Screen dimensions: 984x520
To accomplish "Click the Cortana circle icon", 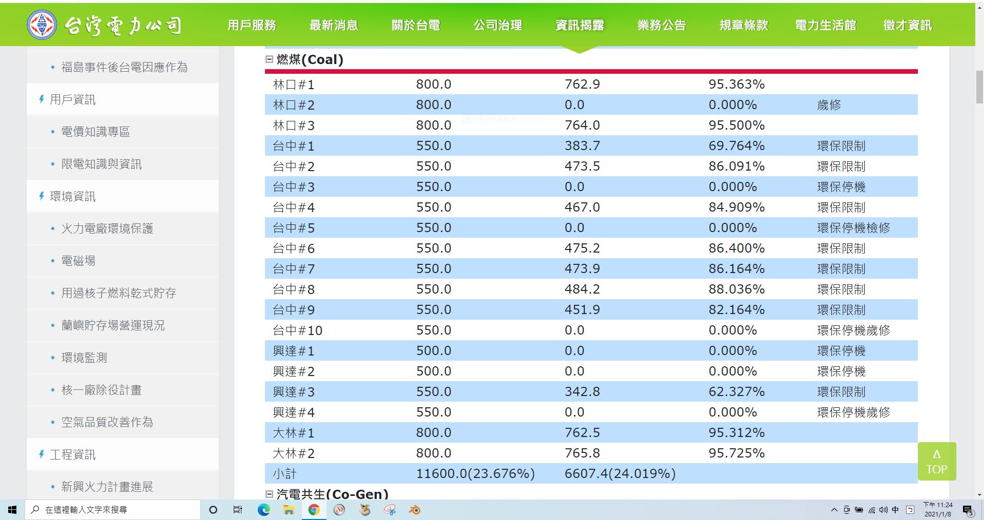I will tap(213, 510).
